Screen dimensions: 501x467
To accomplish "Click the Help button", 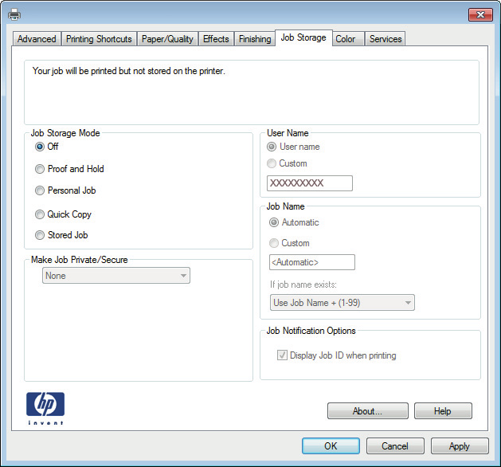I will pyautogui.click(x=443, y=410).
